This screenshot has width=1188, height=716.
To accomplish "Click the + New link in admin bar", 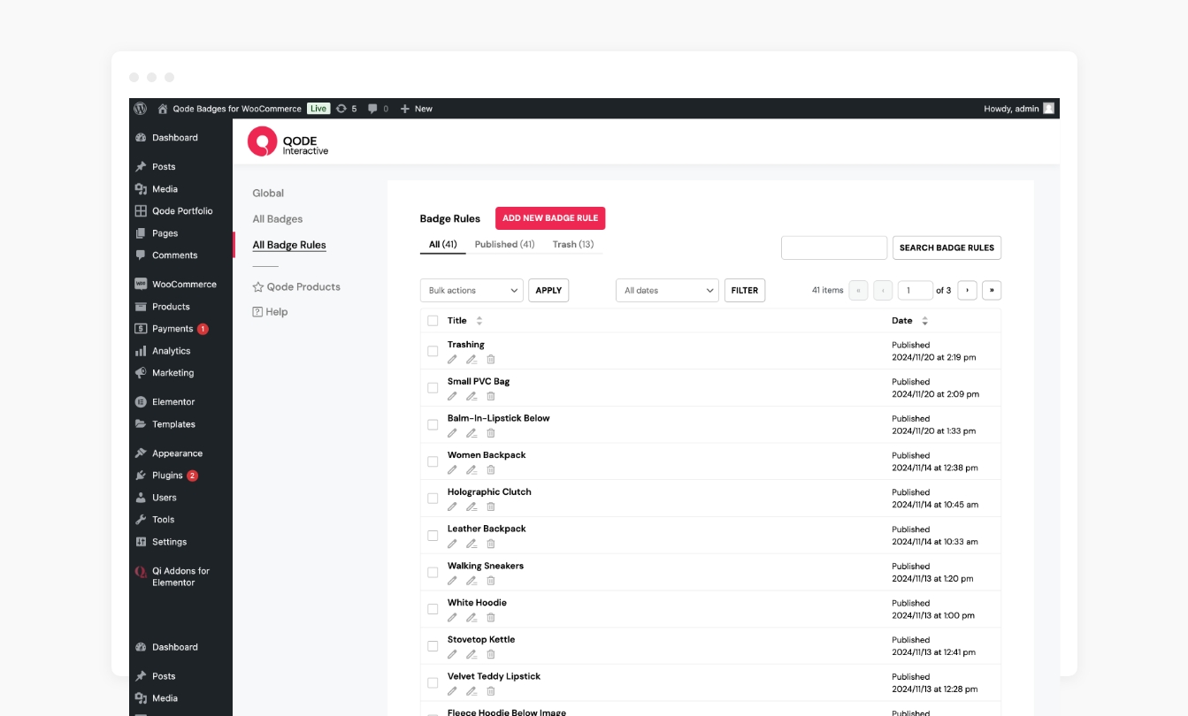I will coord(417,109).
